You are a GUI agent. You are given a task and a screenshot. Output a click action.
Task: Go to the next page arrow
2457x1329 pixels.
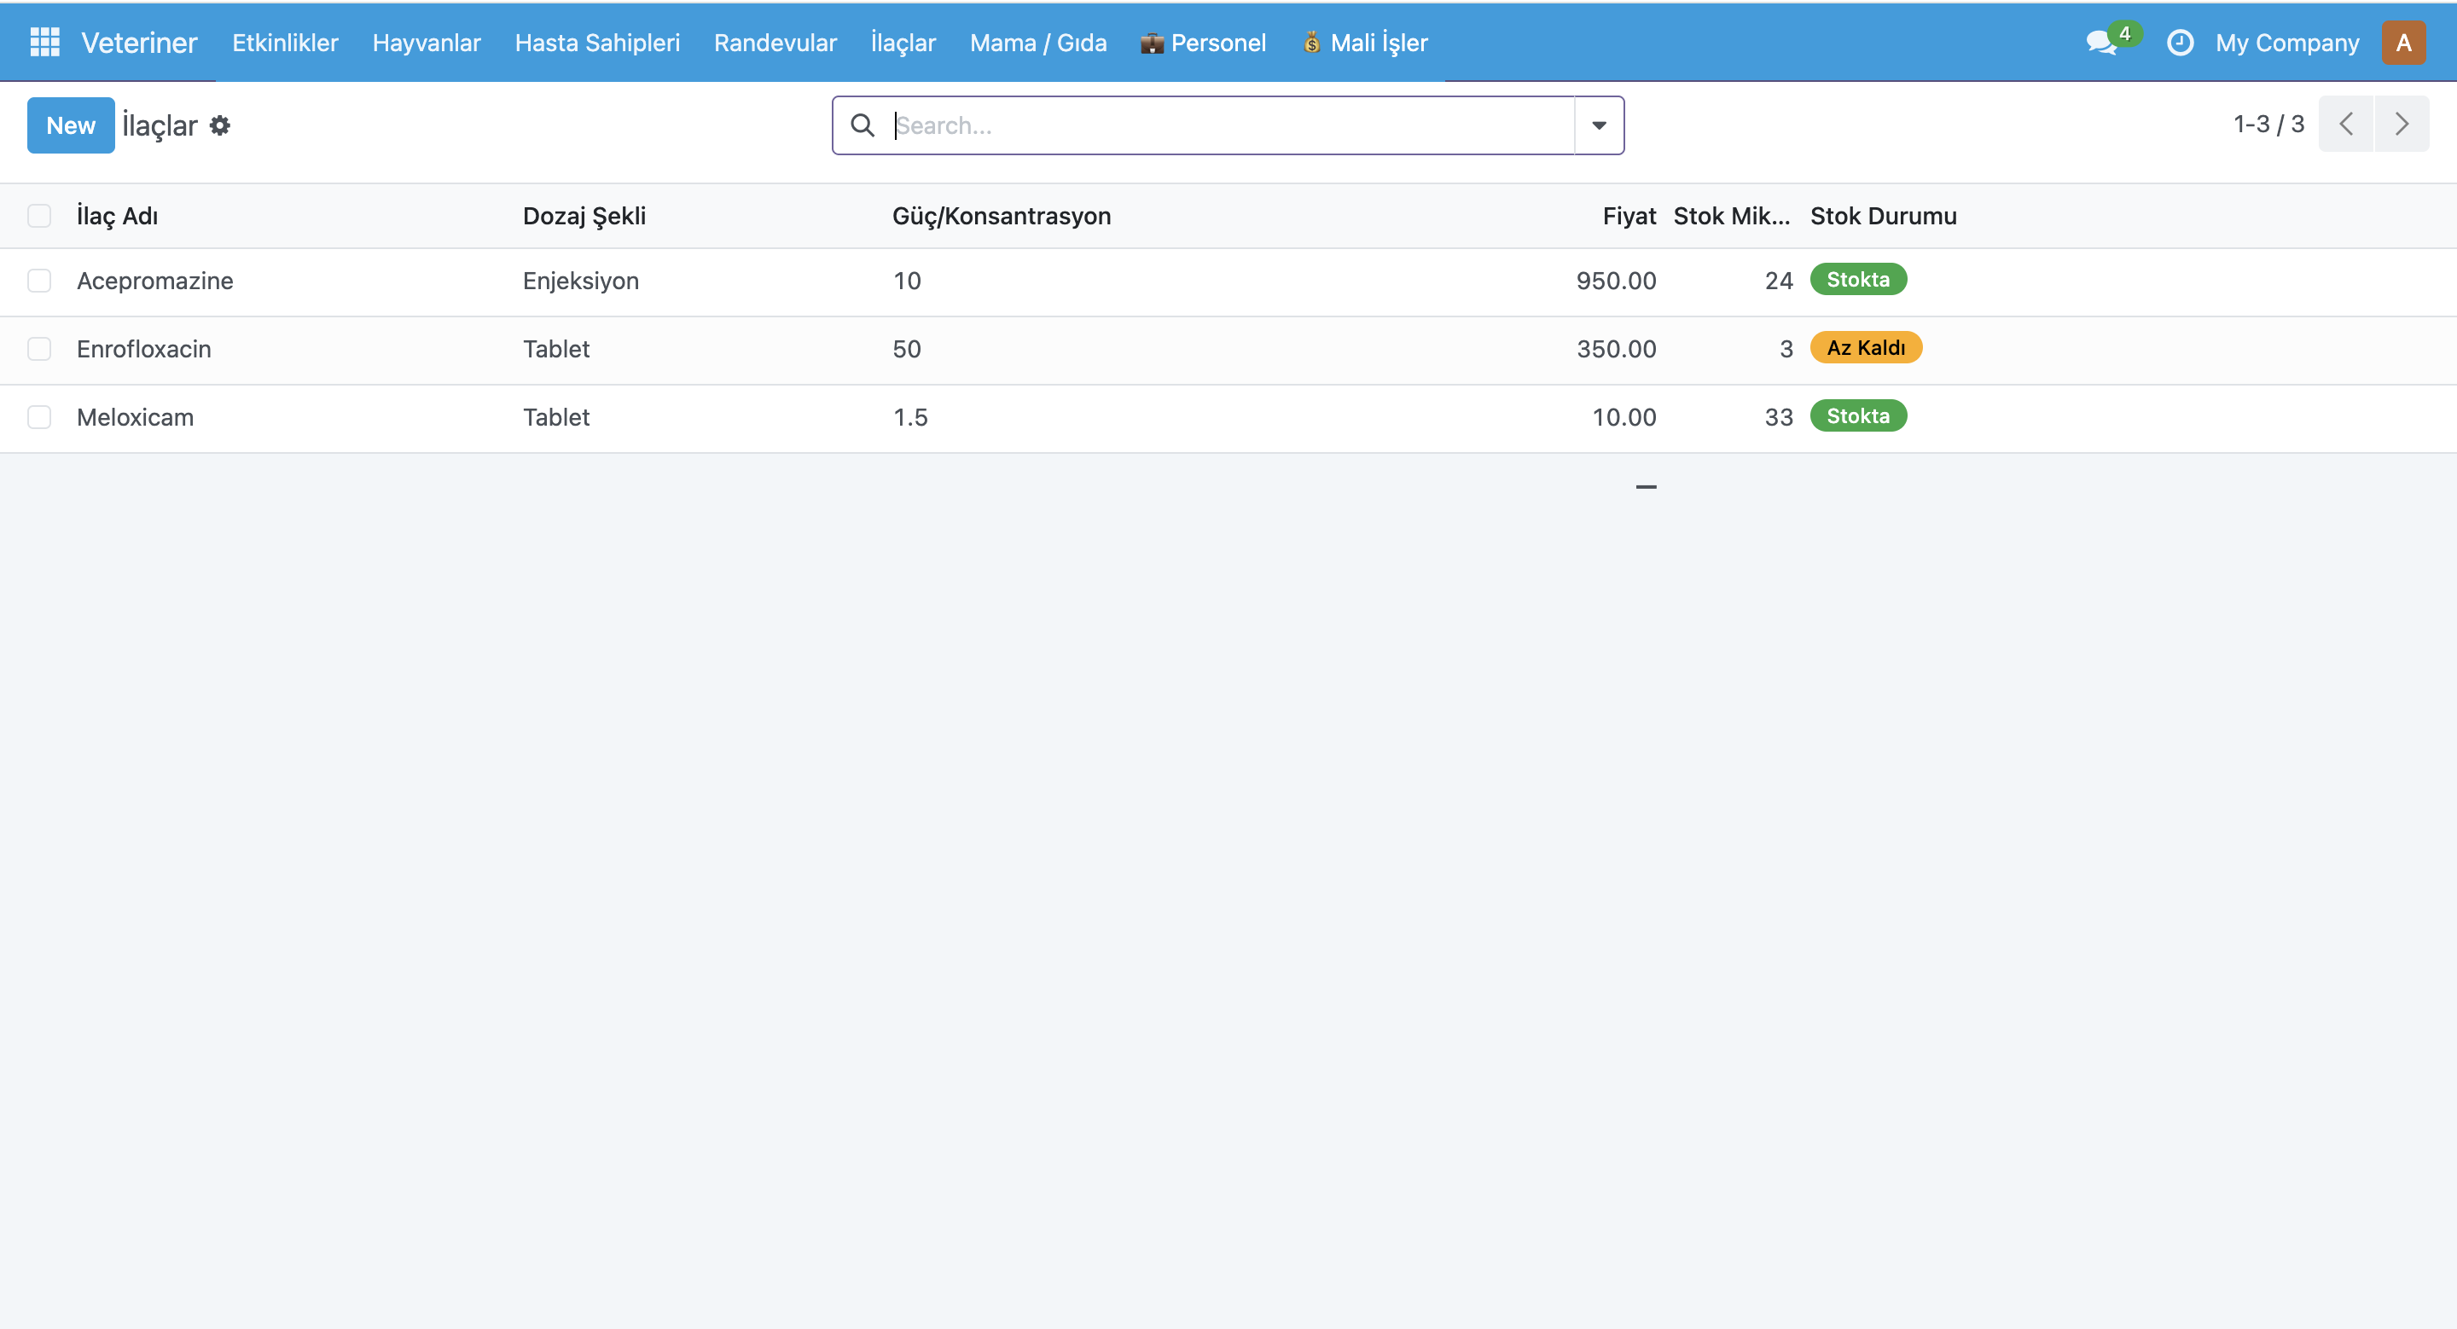point(2402,124)
